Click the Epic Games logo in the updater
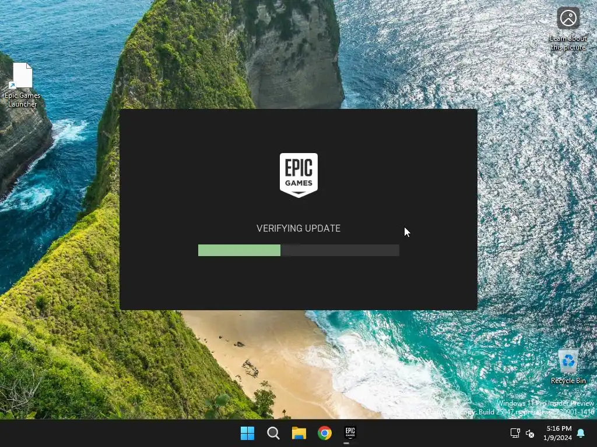597x447 pixels. pos(298,175)
